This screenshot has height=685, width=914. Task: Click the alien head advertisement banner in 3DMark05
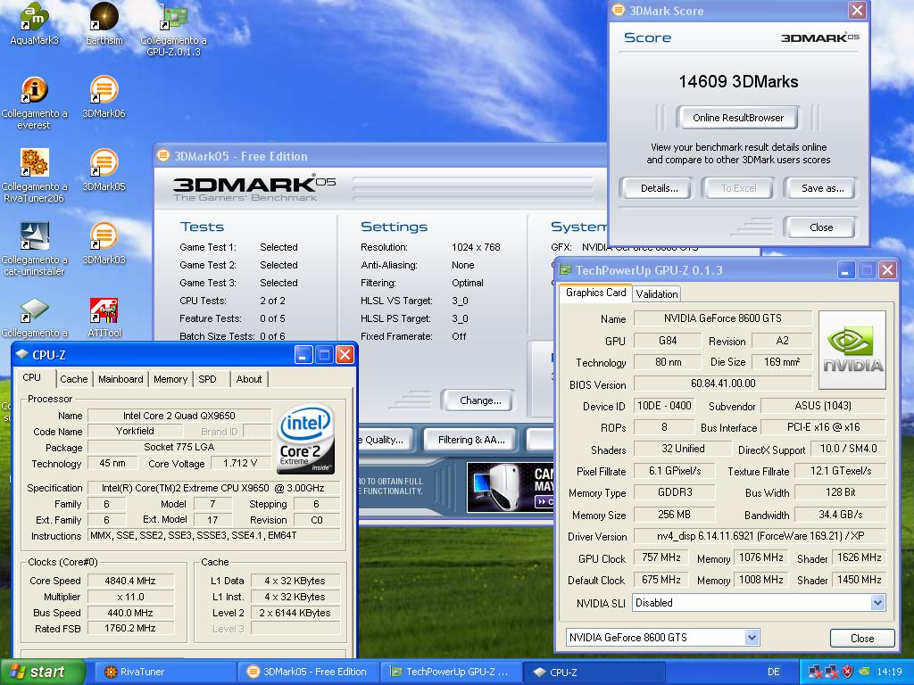(510, 487)
